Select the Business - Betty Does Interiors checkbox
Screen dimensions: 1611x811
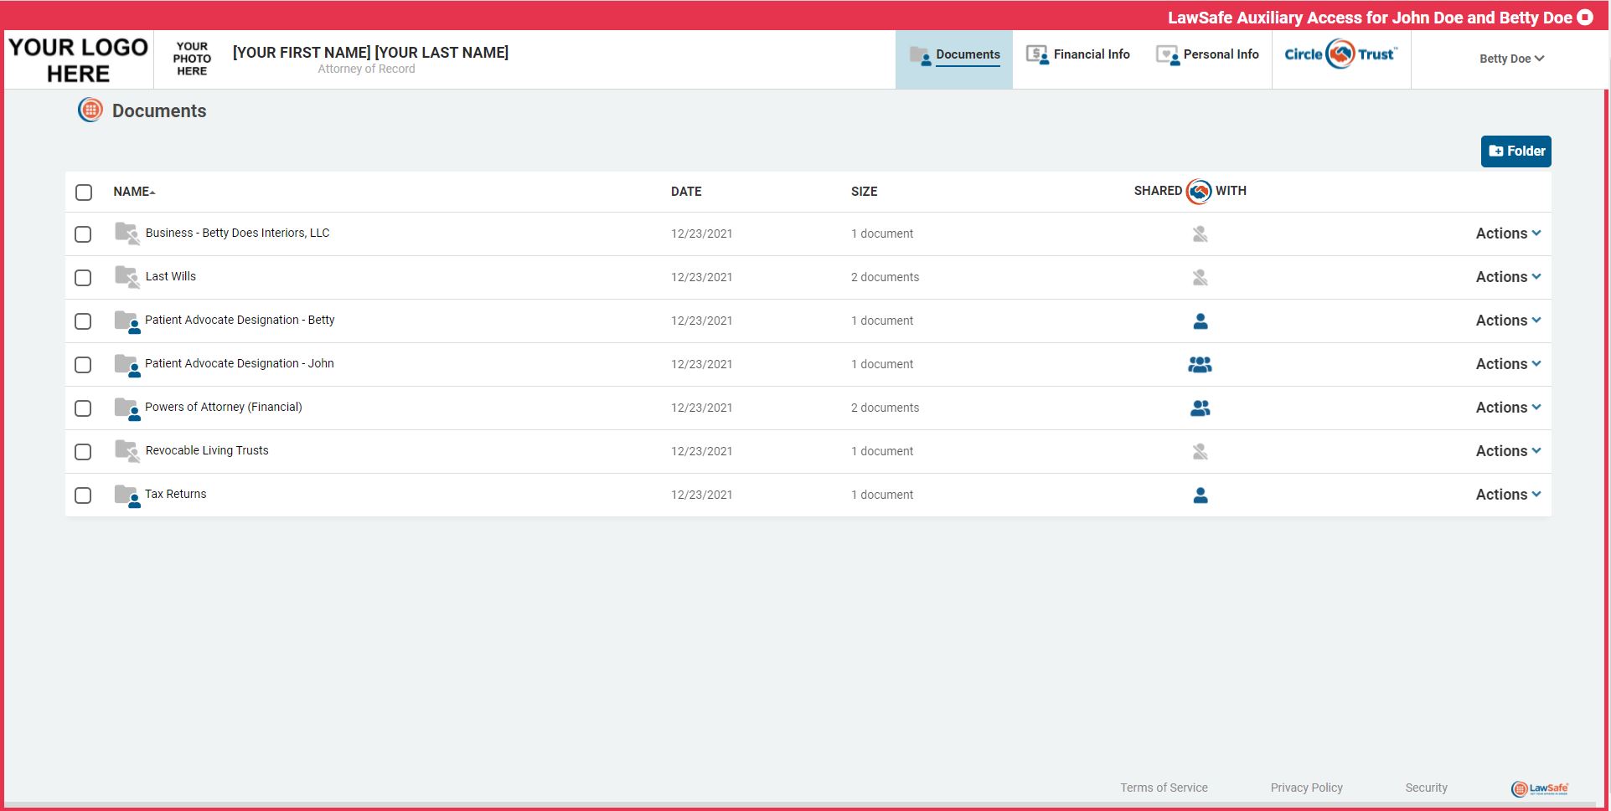click(x=83, y=234)
